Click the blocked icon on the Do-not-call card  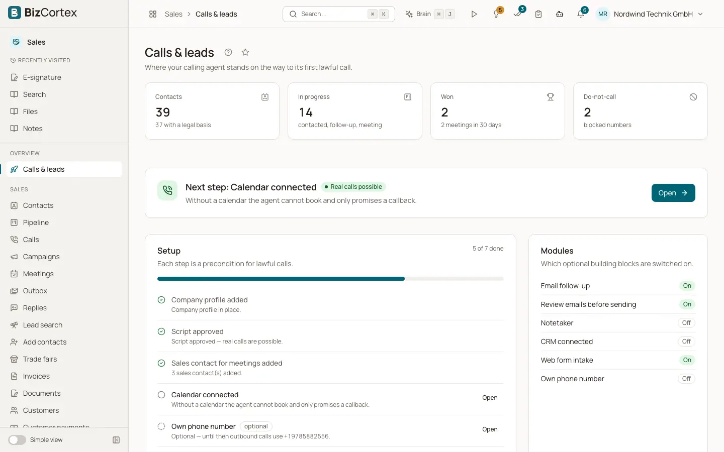tap(693, 97)
